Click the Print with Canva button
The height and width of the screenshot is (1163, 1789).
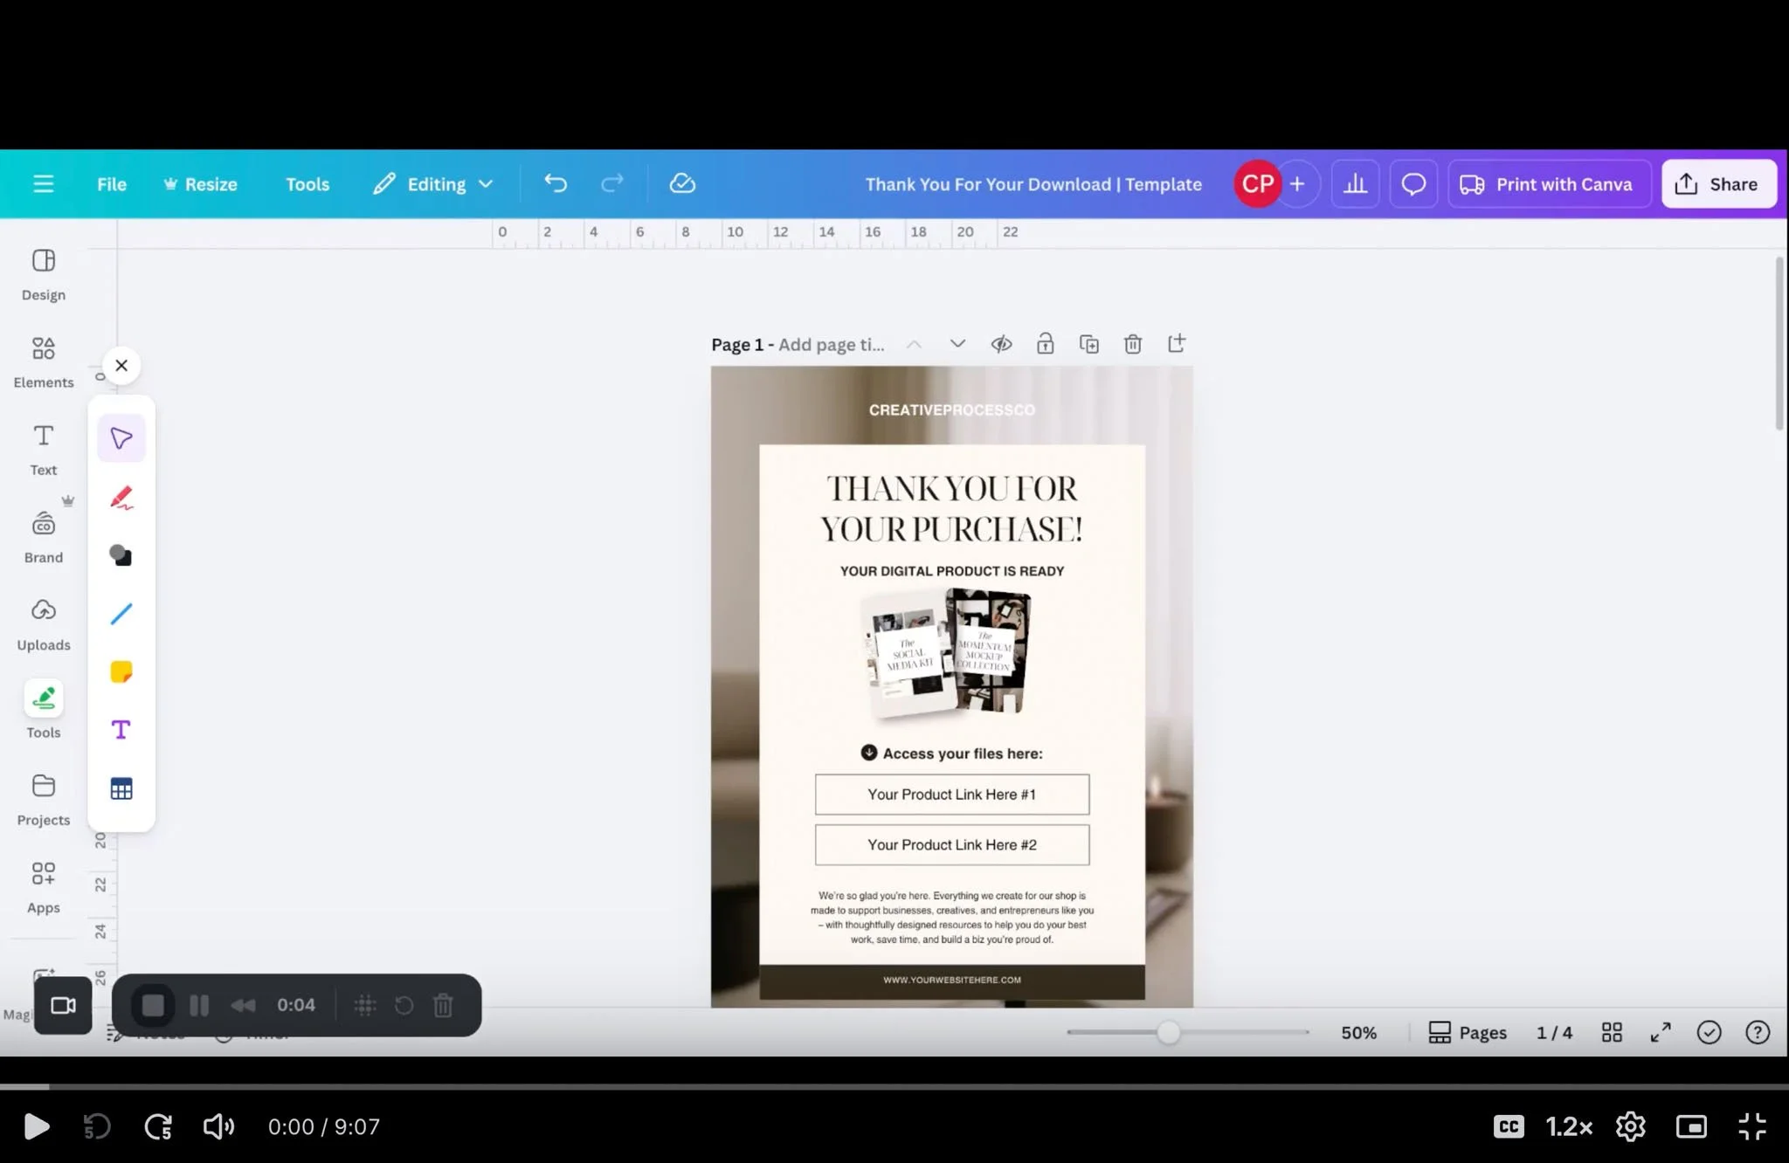coord(1549,184)
